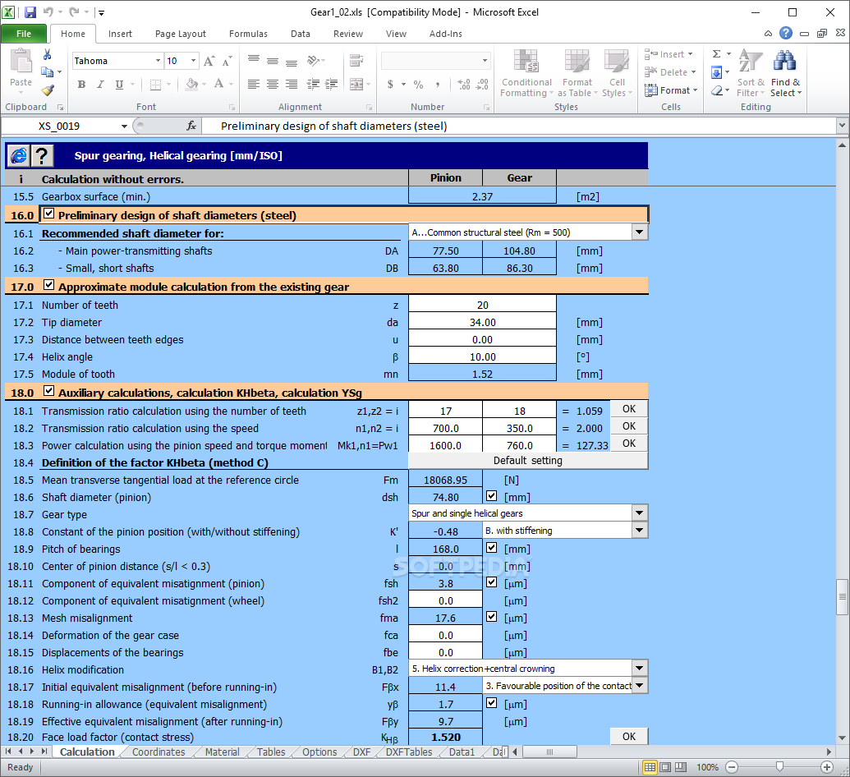Viewport: 850px width, 777px height.
Task: Click the Align Text Left icon
Action: pos(254,84)
